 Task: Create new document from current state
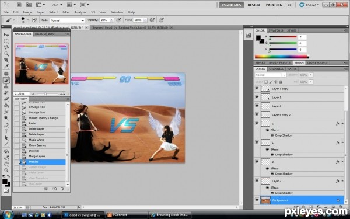pyautogui.click(x=46, y=189)
